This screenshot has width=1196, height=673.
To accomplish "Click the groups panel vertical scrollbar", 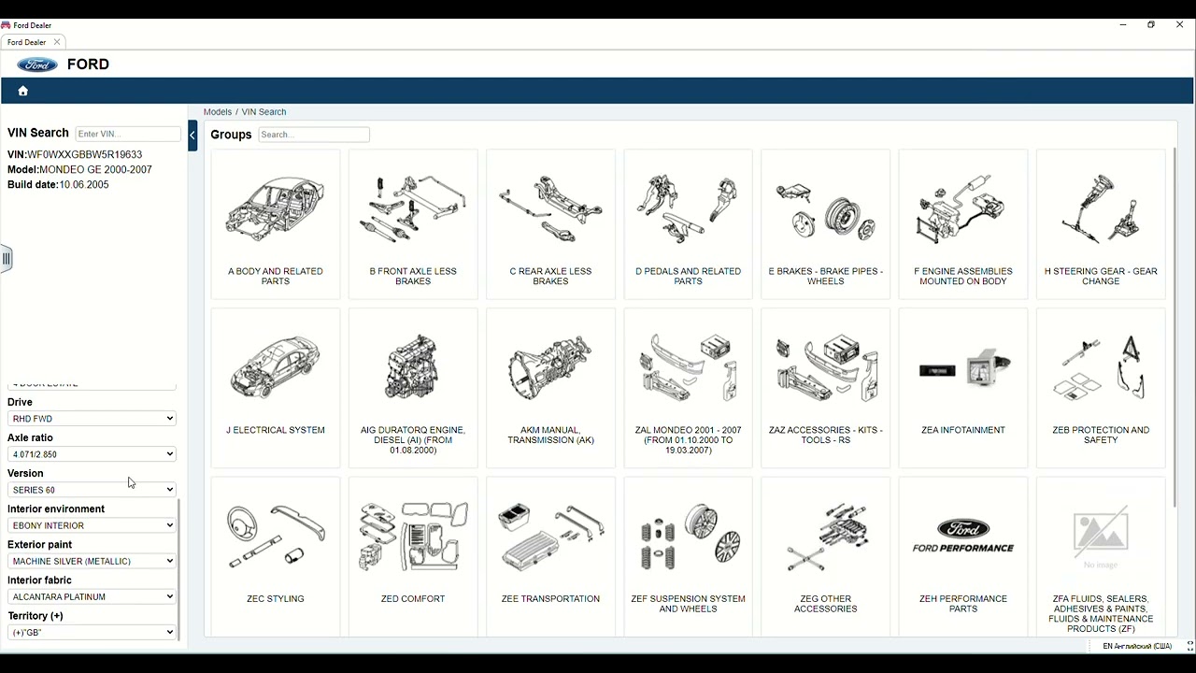I will tap(1174, 327).
